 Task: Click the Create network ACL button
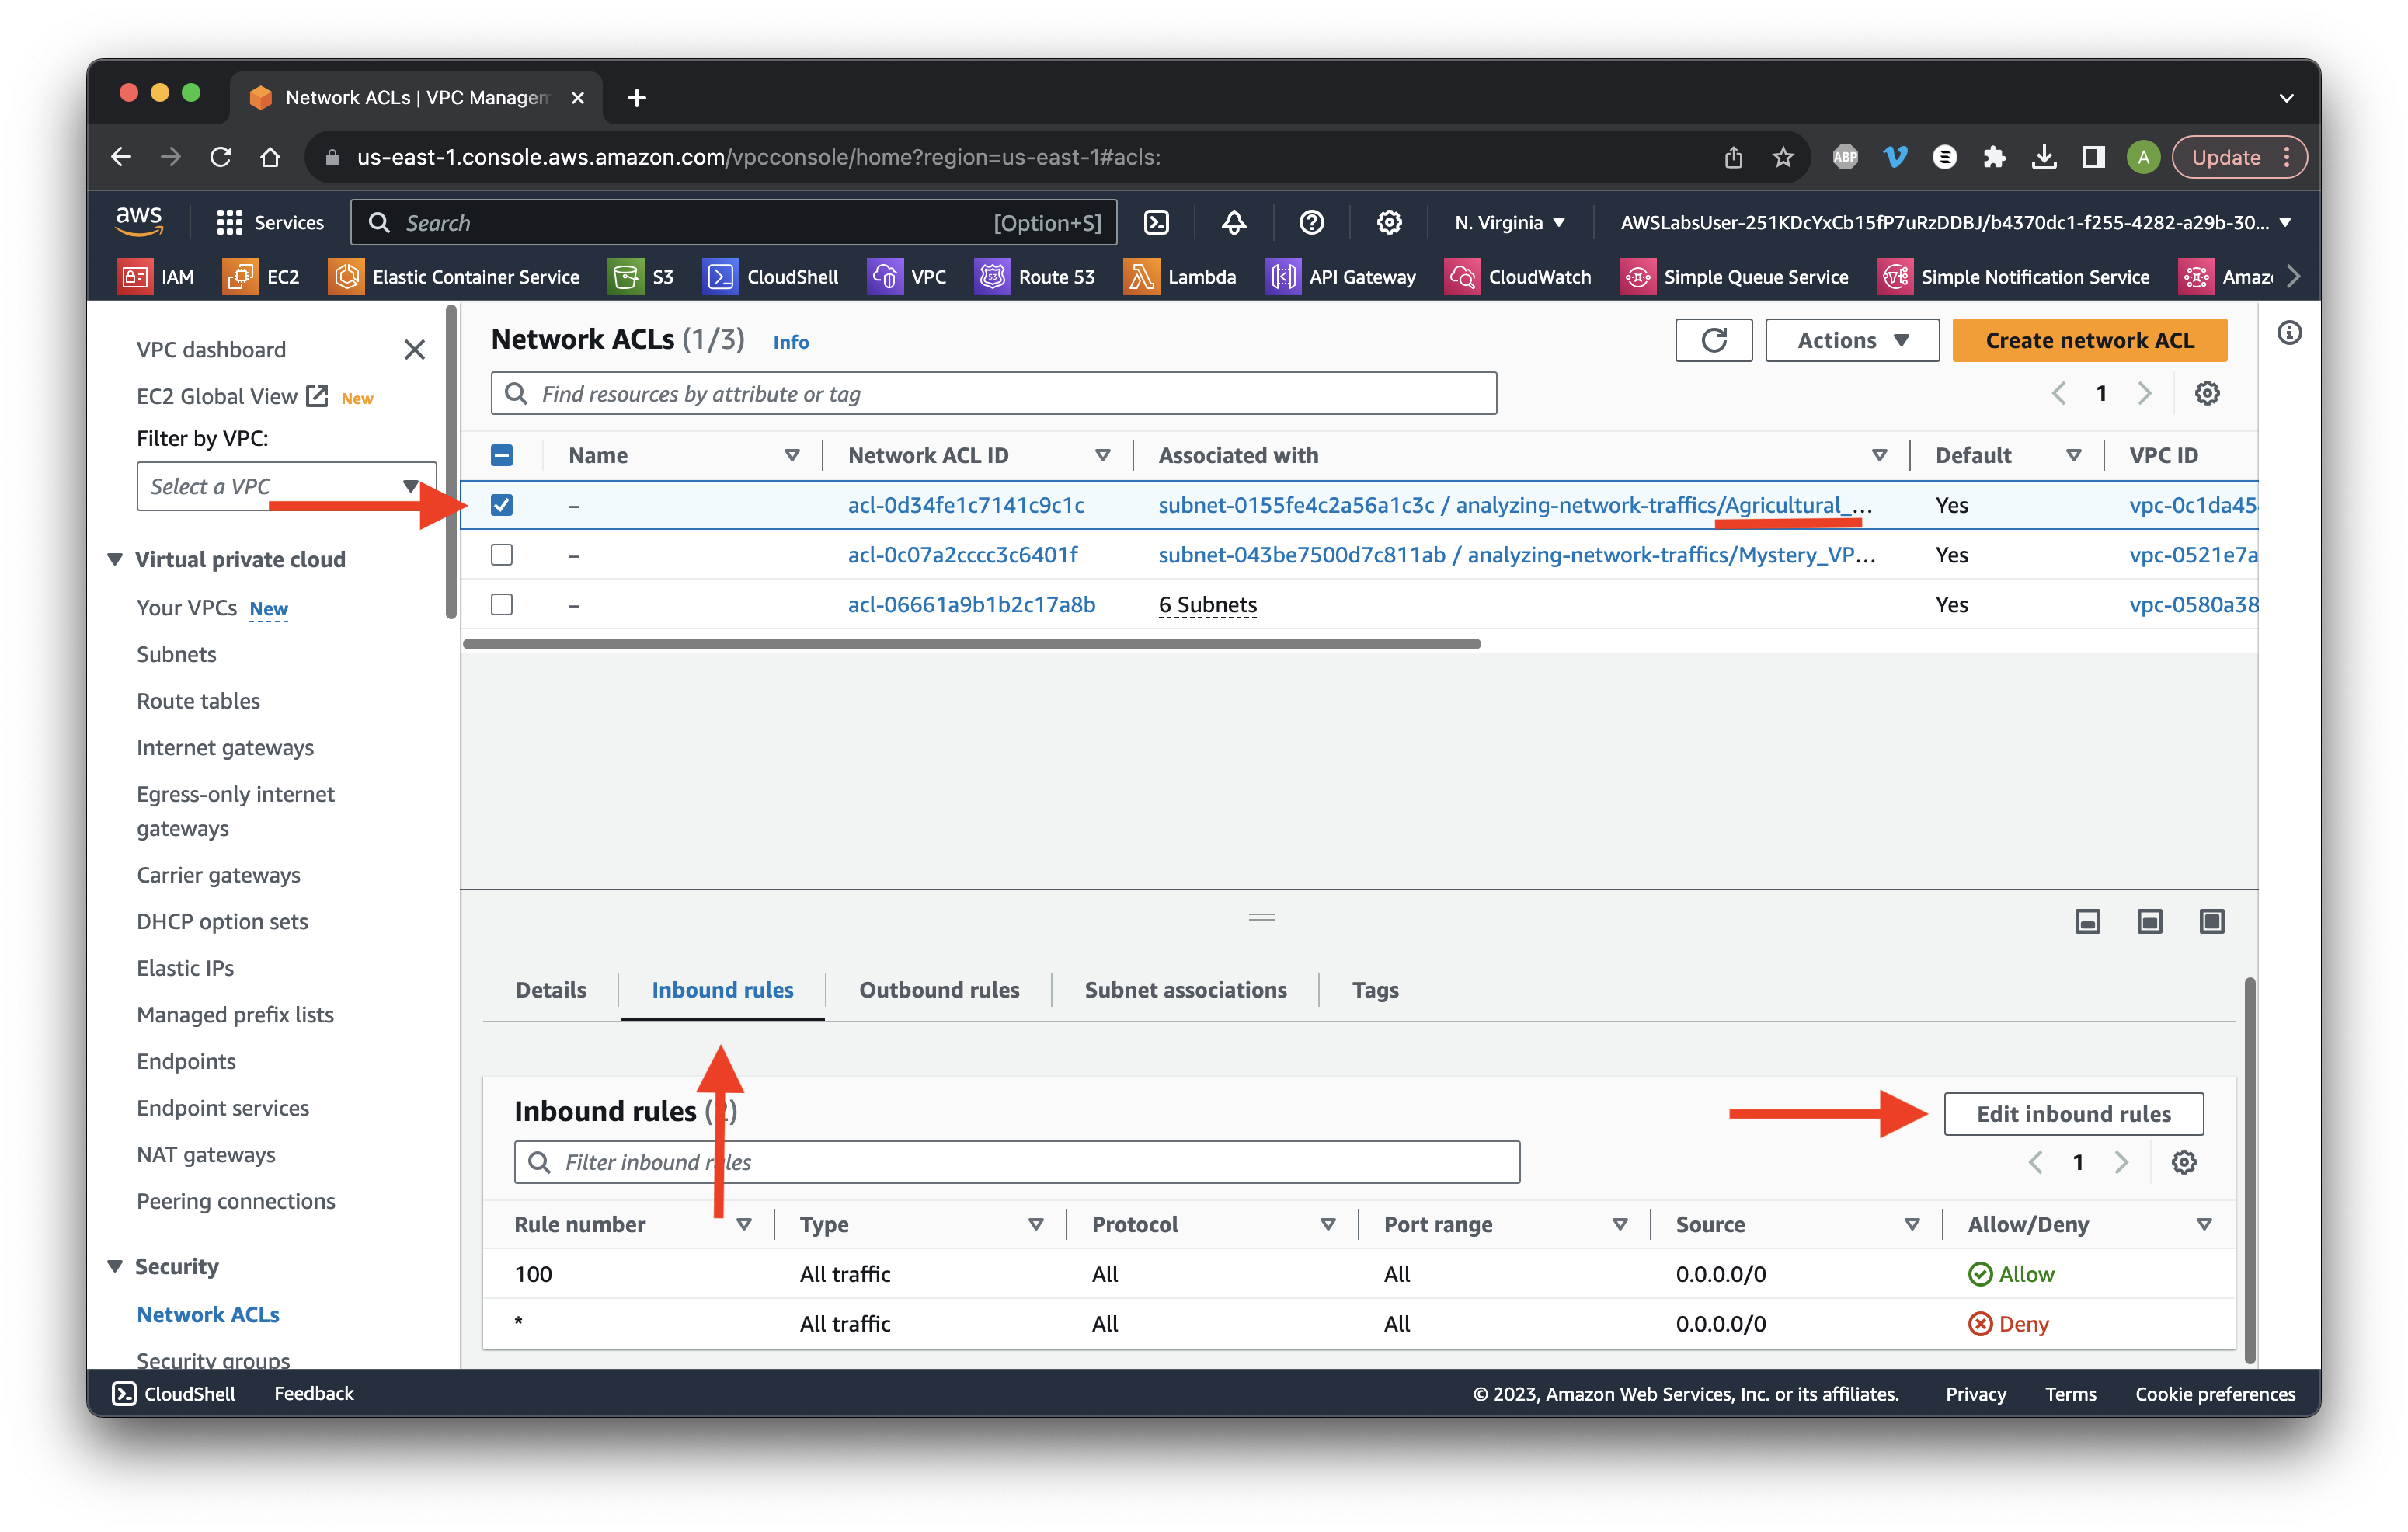2089,340
